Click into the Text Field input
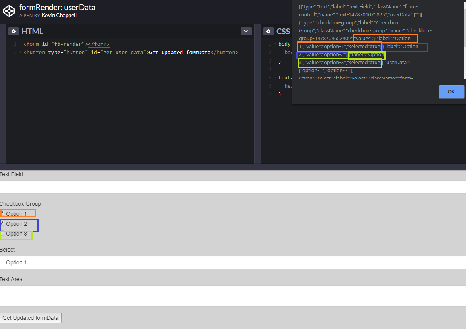 233,187
